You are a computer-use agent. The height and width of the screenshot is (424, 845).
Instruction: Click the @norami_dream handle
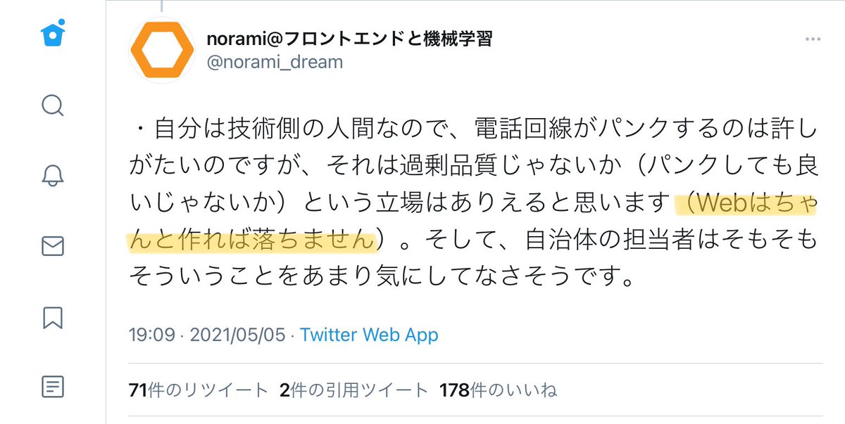point(275,63)
